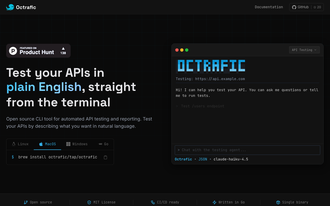The height and width of the screenshot is (206, 330).
Task: Select the Windows install tab
Action: 77,144
